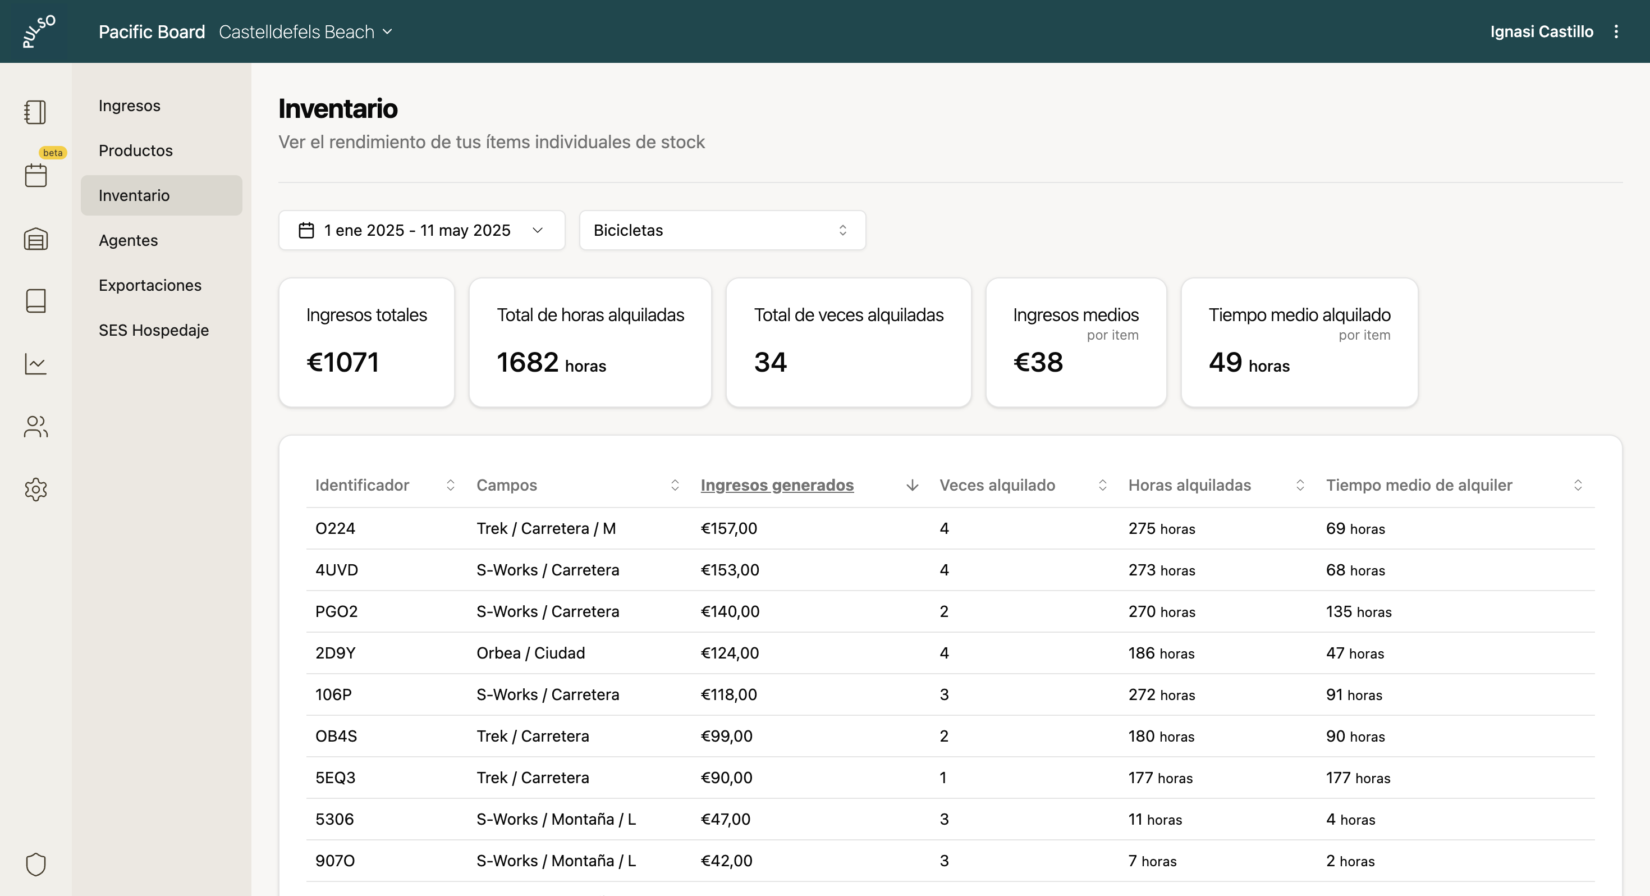The width and height of the screenshot is (1650, 896).
Task: Select Ingresos in the side menu
Action: tap(130, 106)
